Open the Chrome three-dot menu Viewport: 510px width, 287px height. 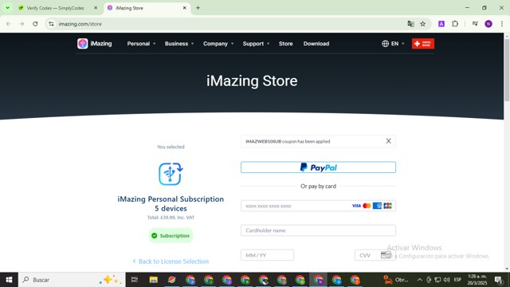coord(501,24)
